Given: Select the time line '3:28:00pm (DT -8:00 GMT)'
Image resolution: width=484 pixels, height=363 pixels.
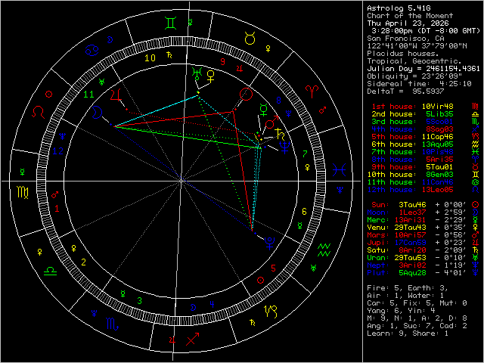Looking at the screenshot, I should coord(426,31).
